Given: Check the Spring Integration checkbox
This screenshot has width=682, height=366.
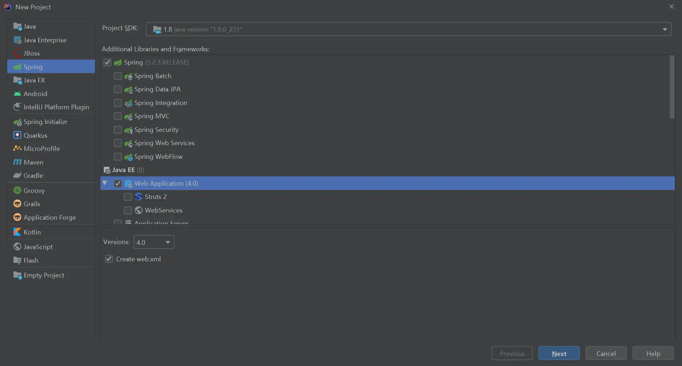Looking at the screenshot, I should 118,103.
